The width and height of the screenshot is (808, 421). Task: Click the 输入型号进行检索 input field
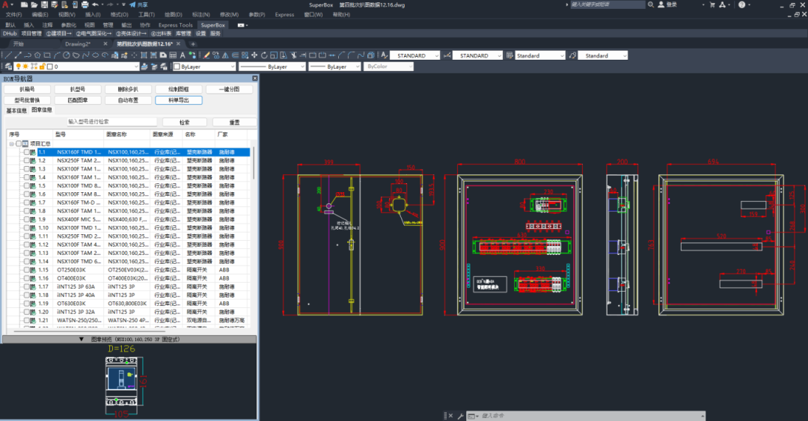111,122
